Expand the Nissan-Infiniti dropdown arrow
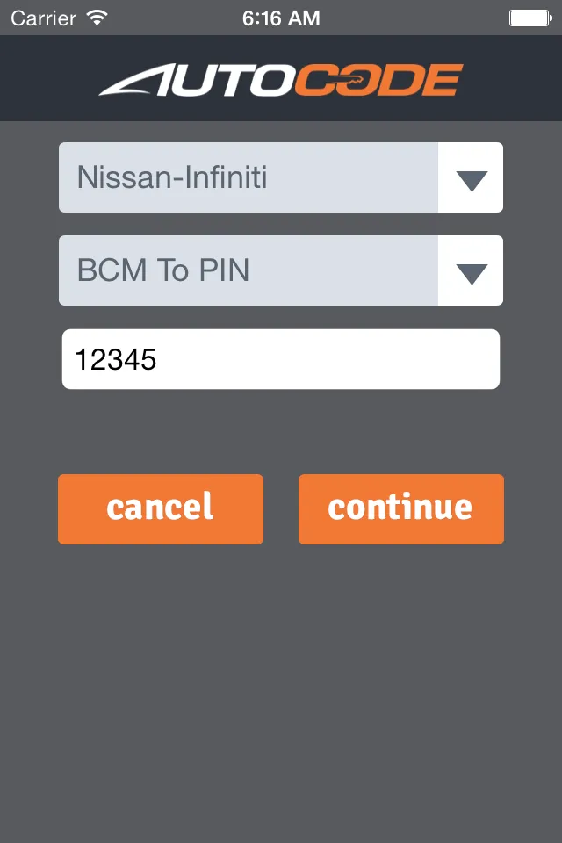Viewport: 562px width, 843px height. click(472, 178)
